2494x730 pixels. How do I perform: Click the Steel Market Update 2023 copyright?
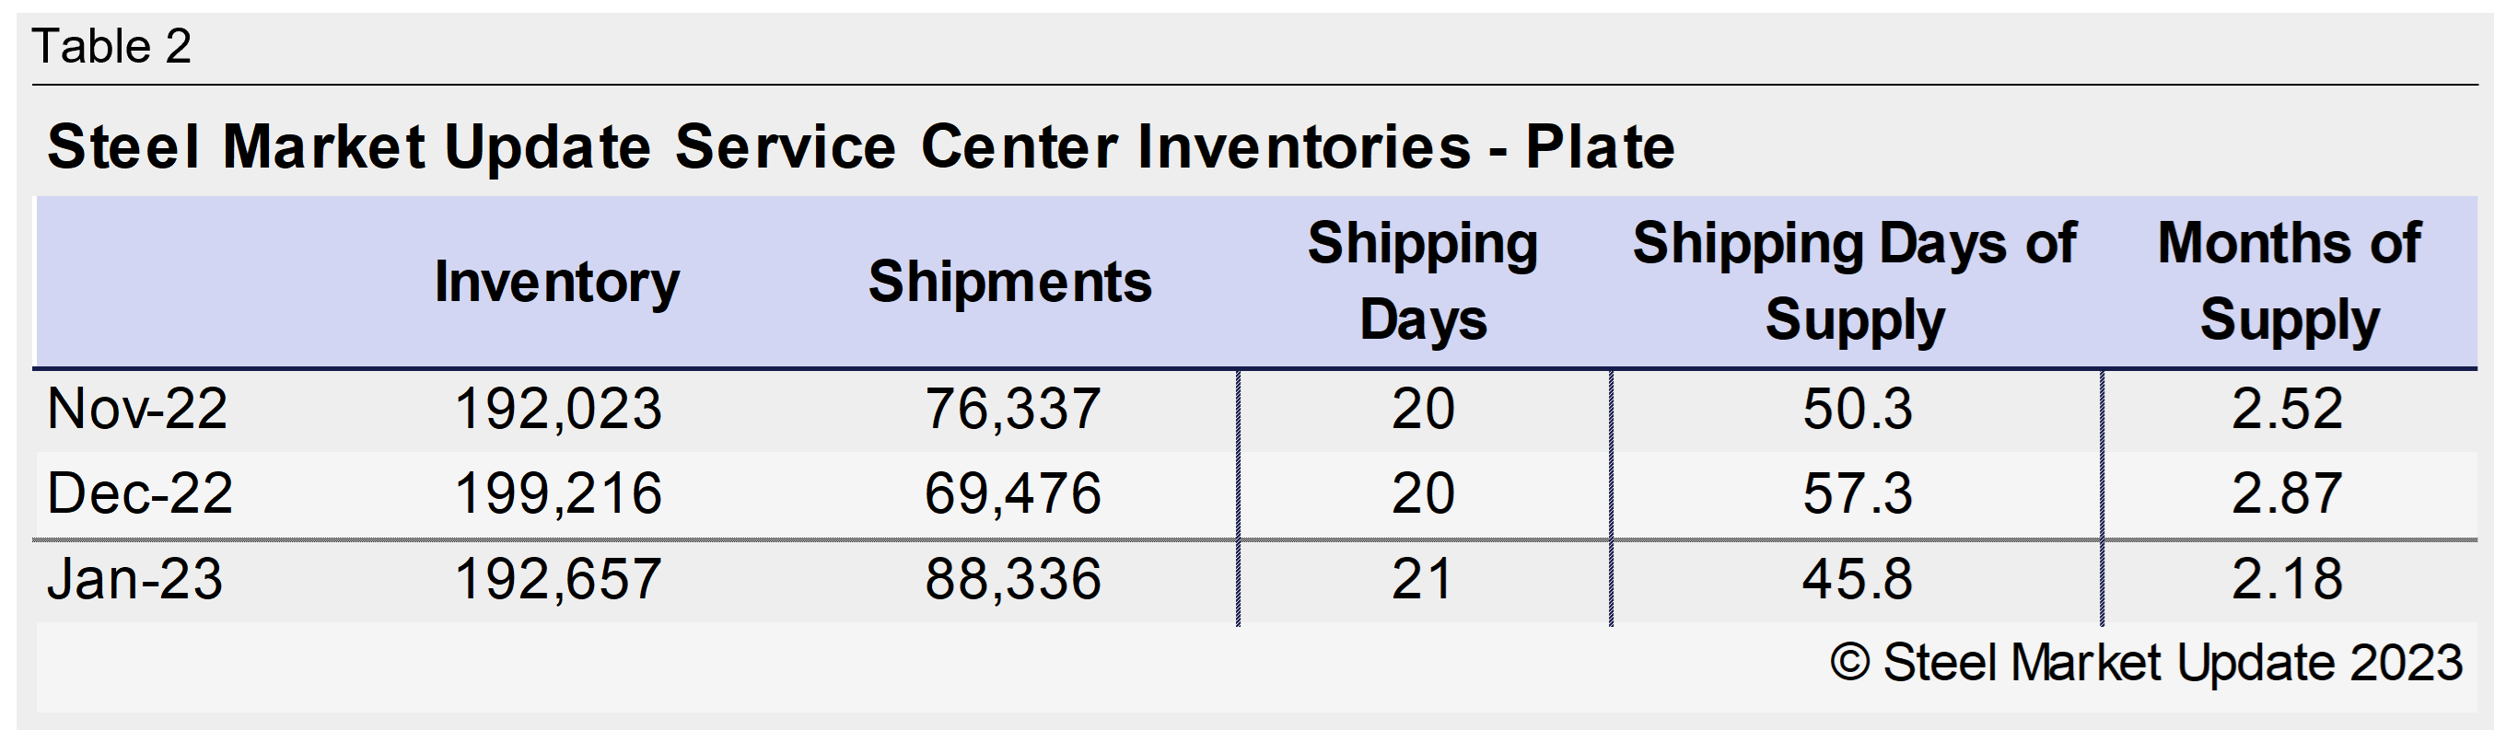pos(2146,663)
